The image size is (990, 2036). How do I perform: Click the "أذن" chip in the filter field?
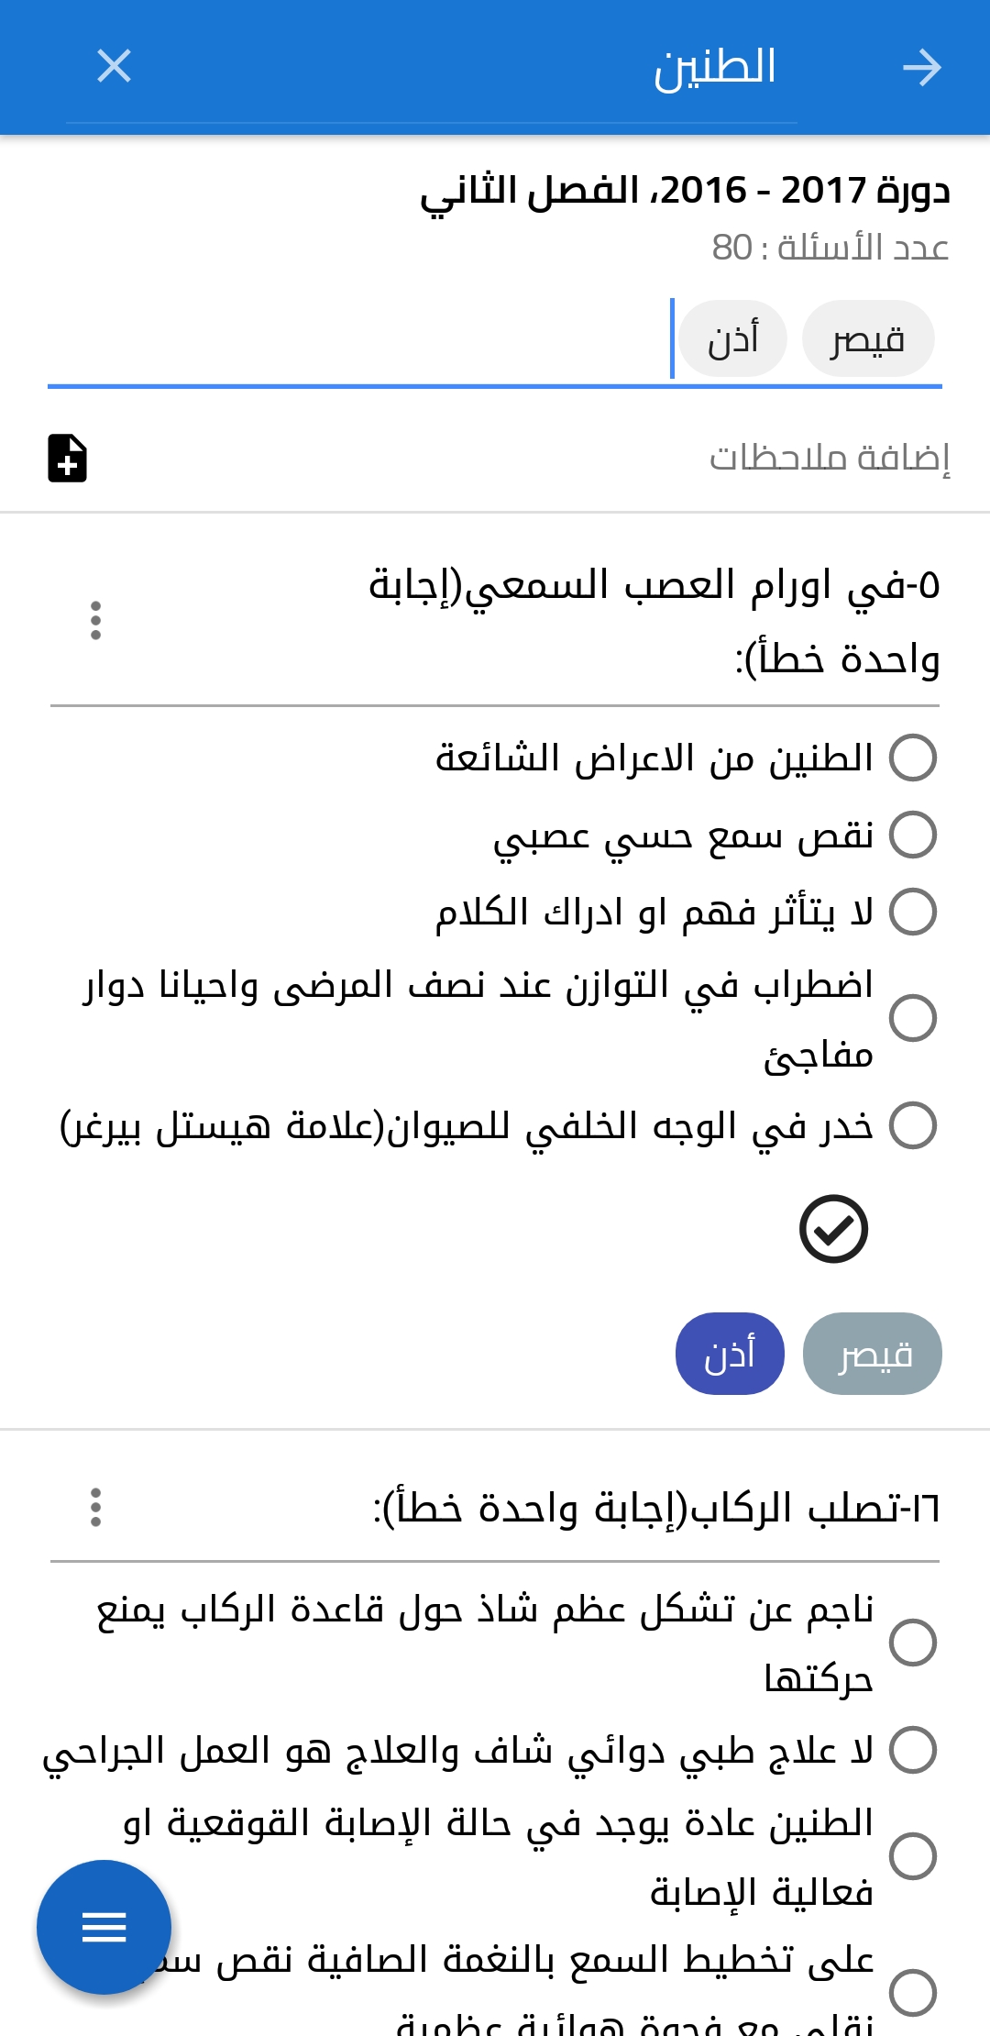coord(732,339)
